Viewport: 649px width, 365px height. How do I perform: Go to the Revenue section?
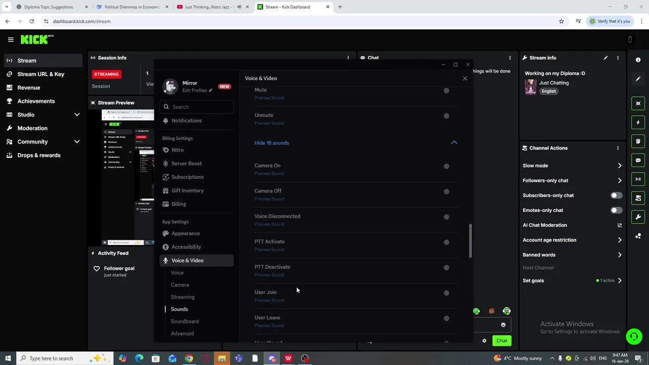point(28,88)
